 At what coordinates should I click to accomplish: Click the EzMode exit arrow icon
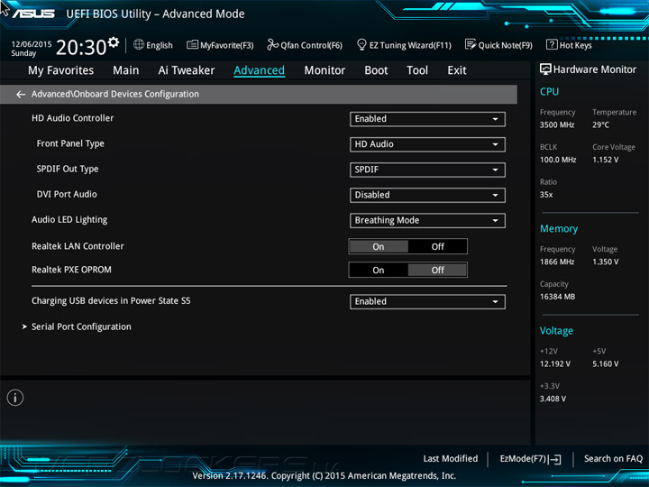click(x=555, y=459)
